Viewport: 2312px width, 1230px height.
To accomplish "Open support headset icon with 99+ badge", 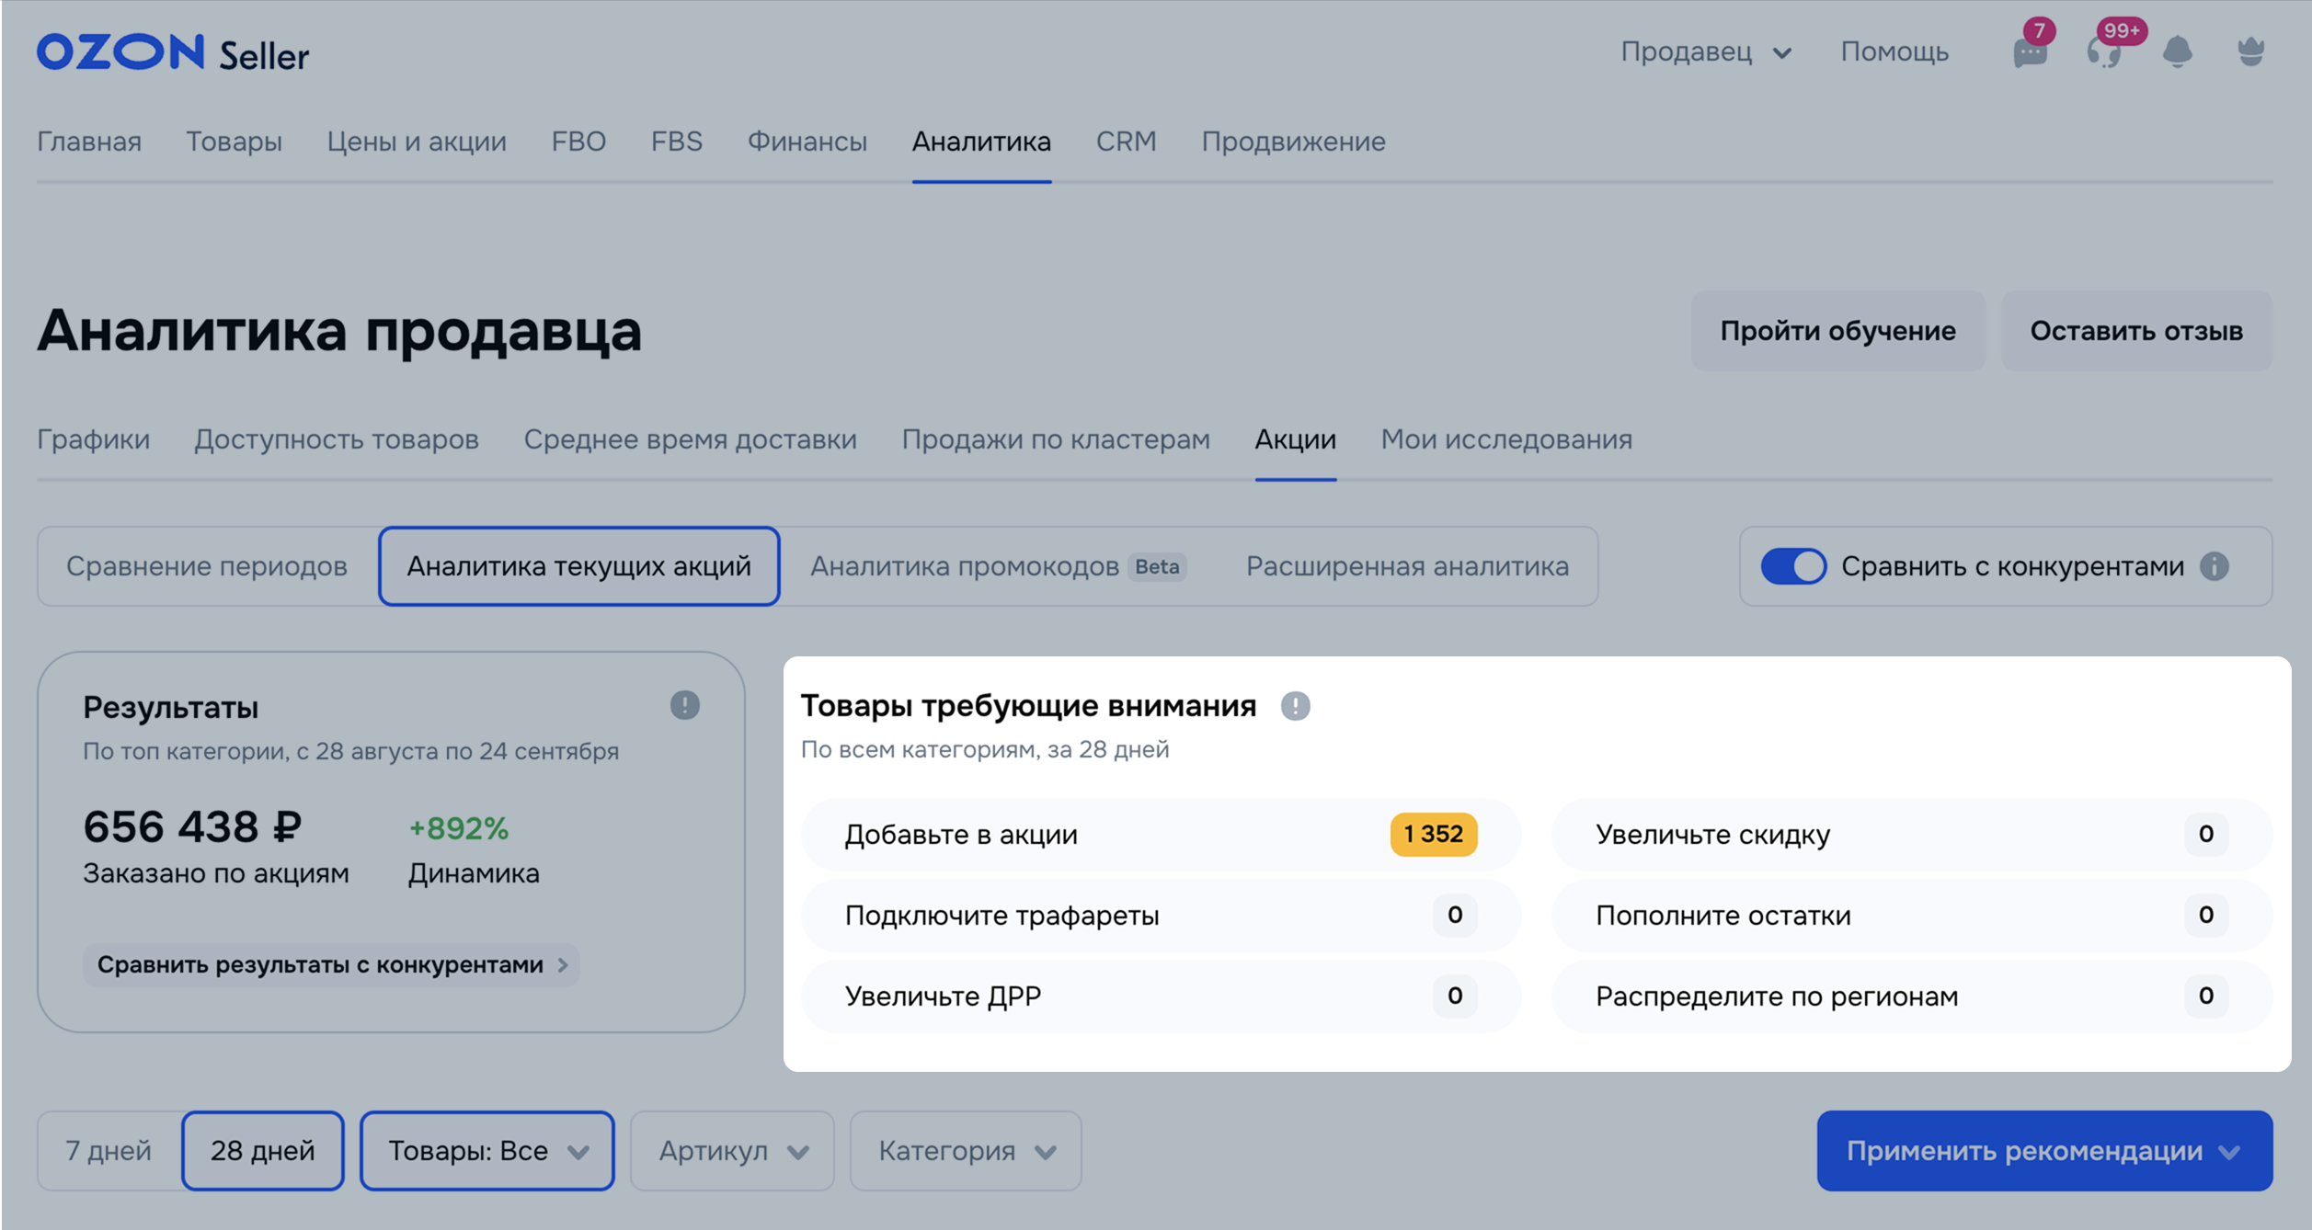I will [x=2104, y=51].
